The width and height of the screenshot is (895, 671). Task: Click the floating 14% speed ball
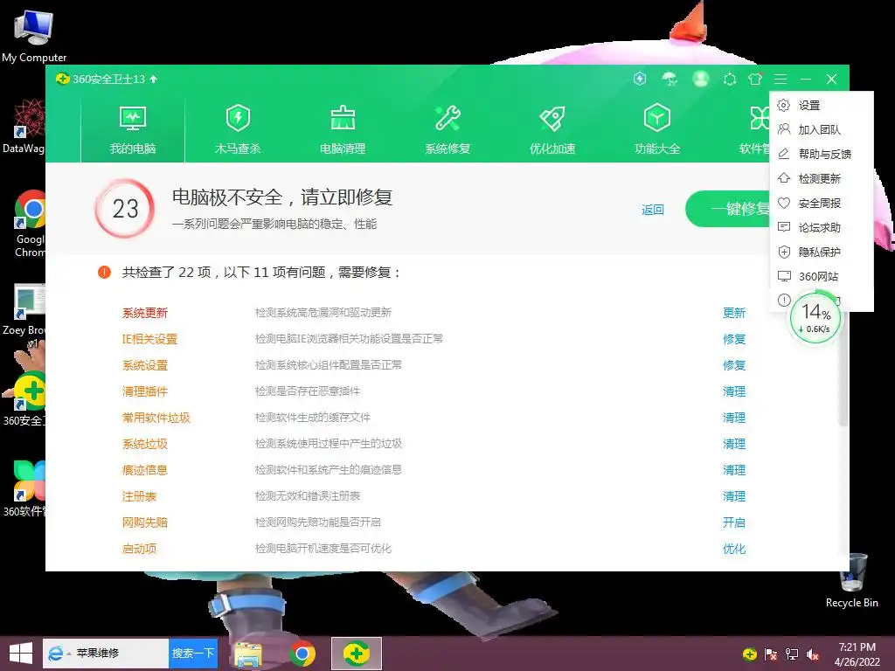click(x=815, y=319)
